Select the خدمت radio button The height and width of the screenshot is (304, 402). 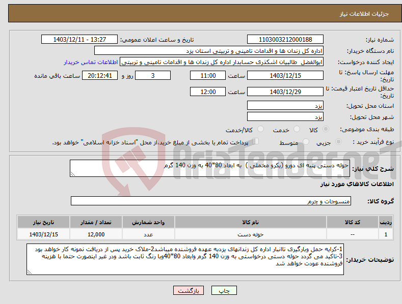[x=297, y=129]
